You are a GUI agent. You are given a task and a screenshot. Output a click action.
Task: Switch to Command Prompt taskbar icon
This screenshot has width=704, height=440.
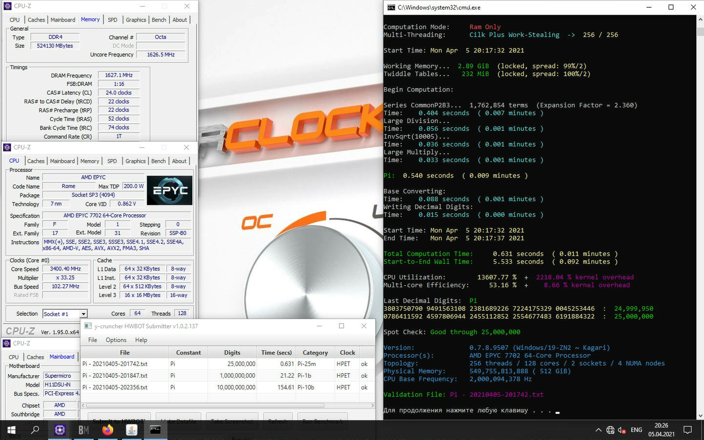(x=155, y=430)
